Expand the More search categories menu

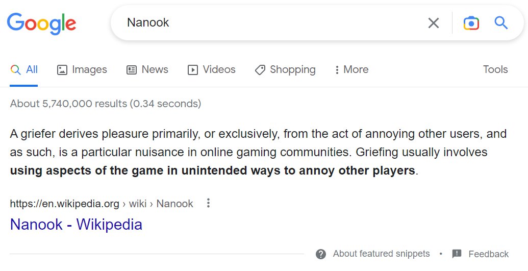tap(351, 69)
